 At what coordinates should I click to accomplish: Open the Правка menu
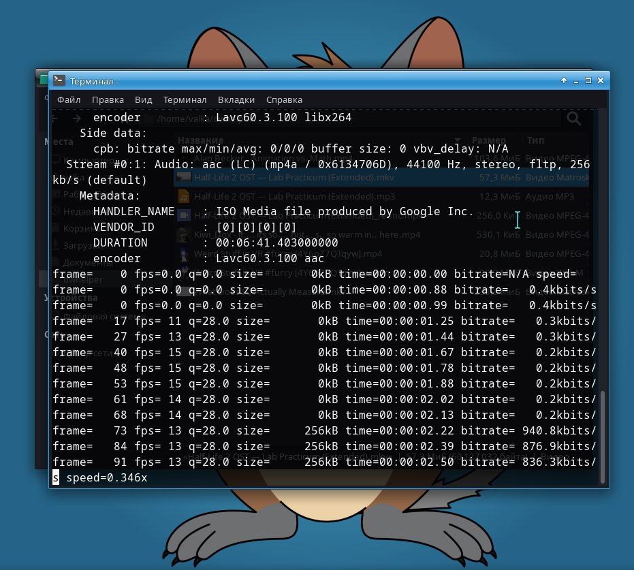tap(108, 100)
